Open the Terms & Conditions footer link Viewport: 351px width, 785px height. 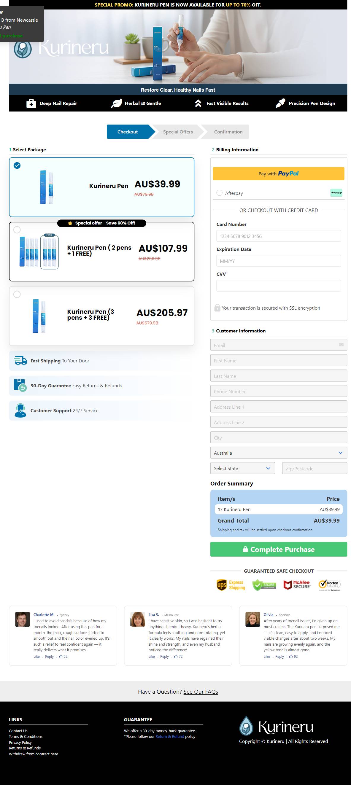click(26, 736)
